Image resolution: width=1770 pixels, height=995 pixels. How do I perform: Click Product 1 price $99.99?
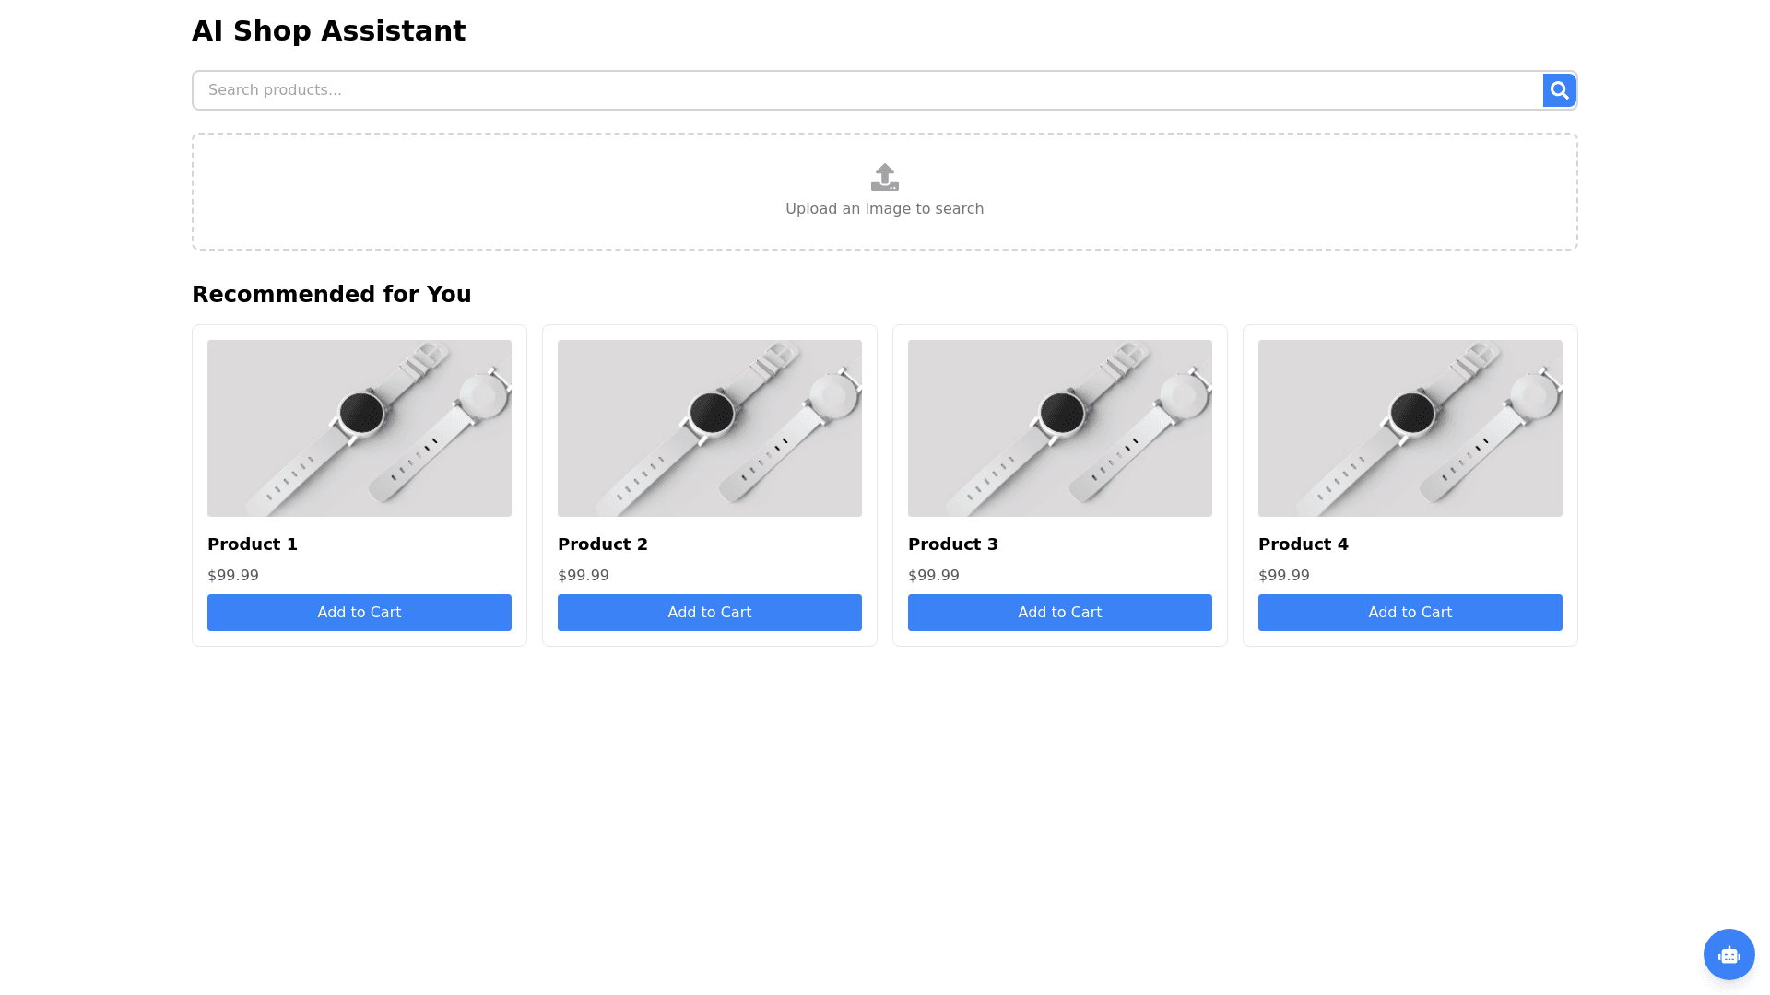pyautogui.click(x=233, y=576)
